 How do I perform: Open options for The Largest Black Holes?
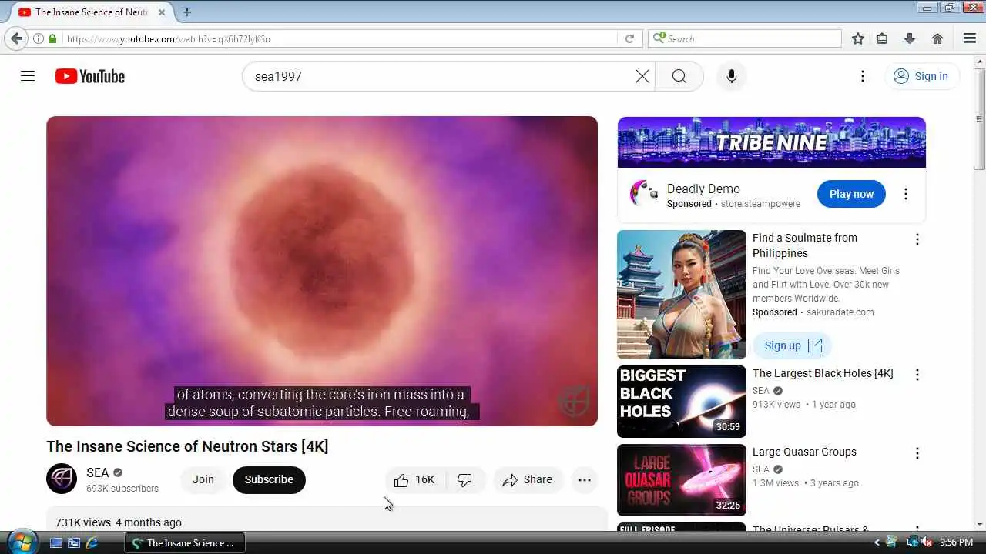tap(917, 375)
